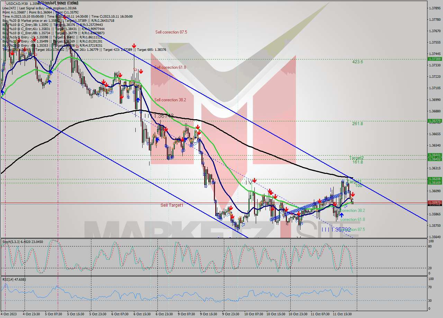
Task: Click the Sell Target1 label
Action: [x=172, y=205]
